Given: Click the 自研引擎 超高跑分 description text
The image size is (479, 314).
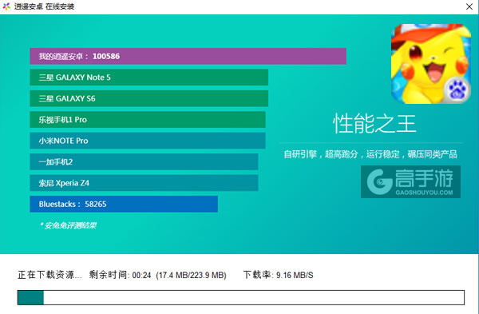Looking at the screenshot, I should click(370, 154).
